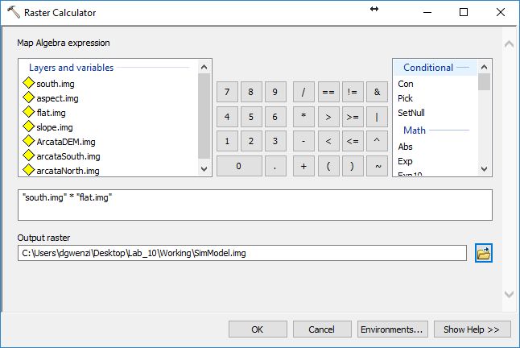Insert the Boolean XOR ^ operator
This screenshot has width=520, height=348.
[377, 141]
